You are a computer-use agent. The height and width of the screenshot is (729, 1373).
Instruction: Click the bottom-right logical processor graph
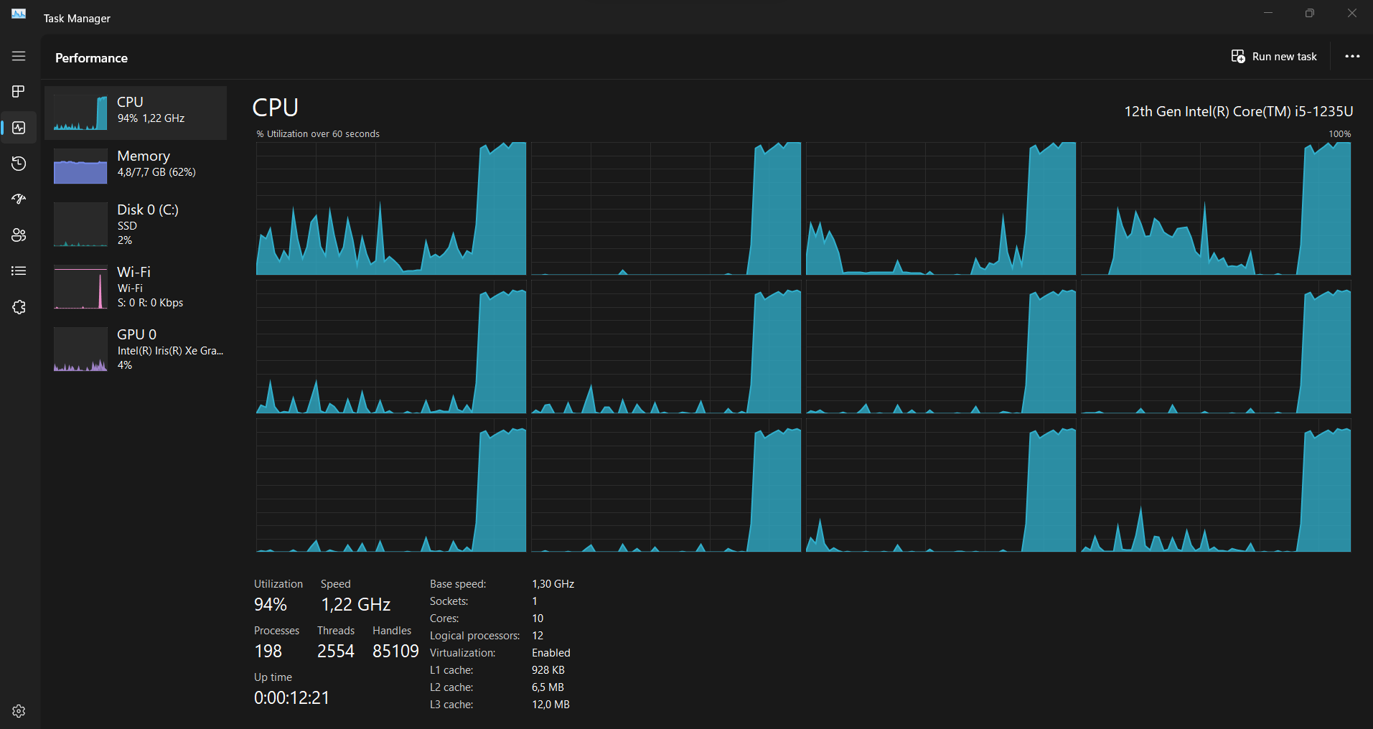coord(1216,485)
